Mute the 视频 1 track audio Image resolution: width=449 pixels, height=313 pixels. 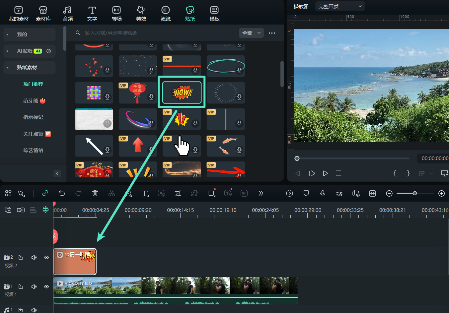[x=34, y=286]
